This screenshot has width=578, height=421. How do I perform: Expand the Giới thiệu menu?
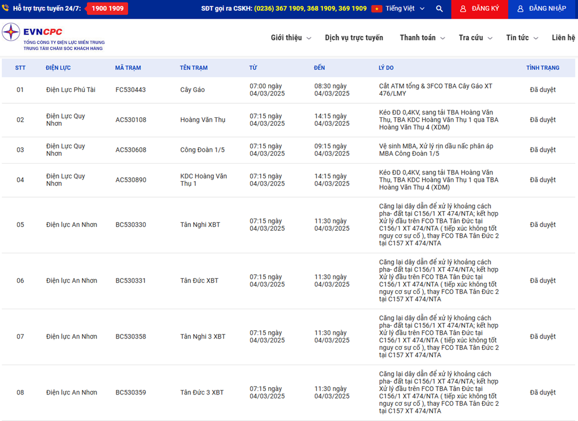(291, 38)
